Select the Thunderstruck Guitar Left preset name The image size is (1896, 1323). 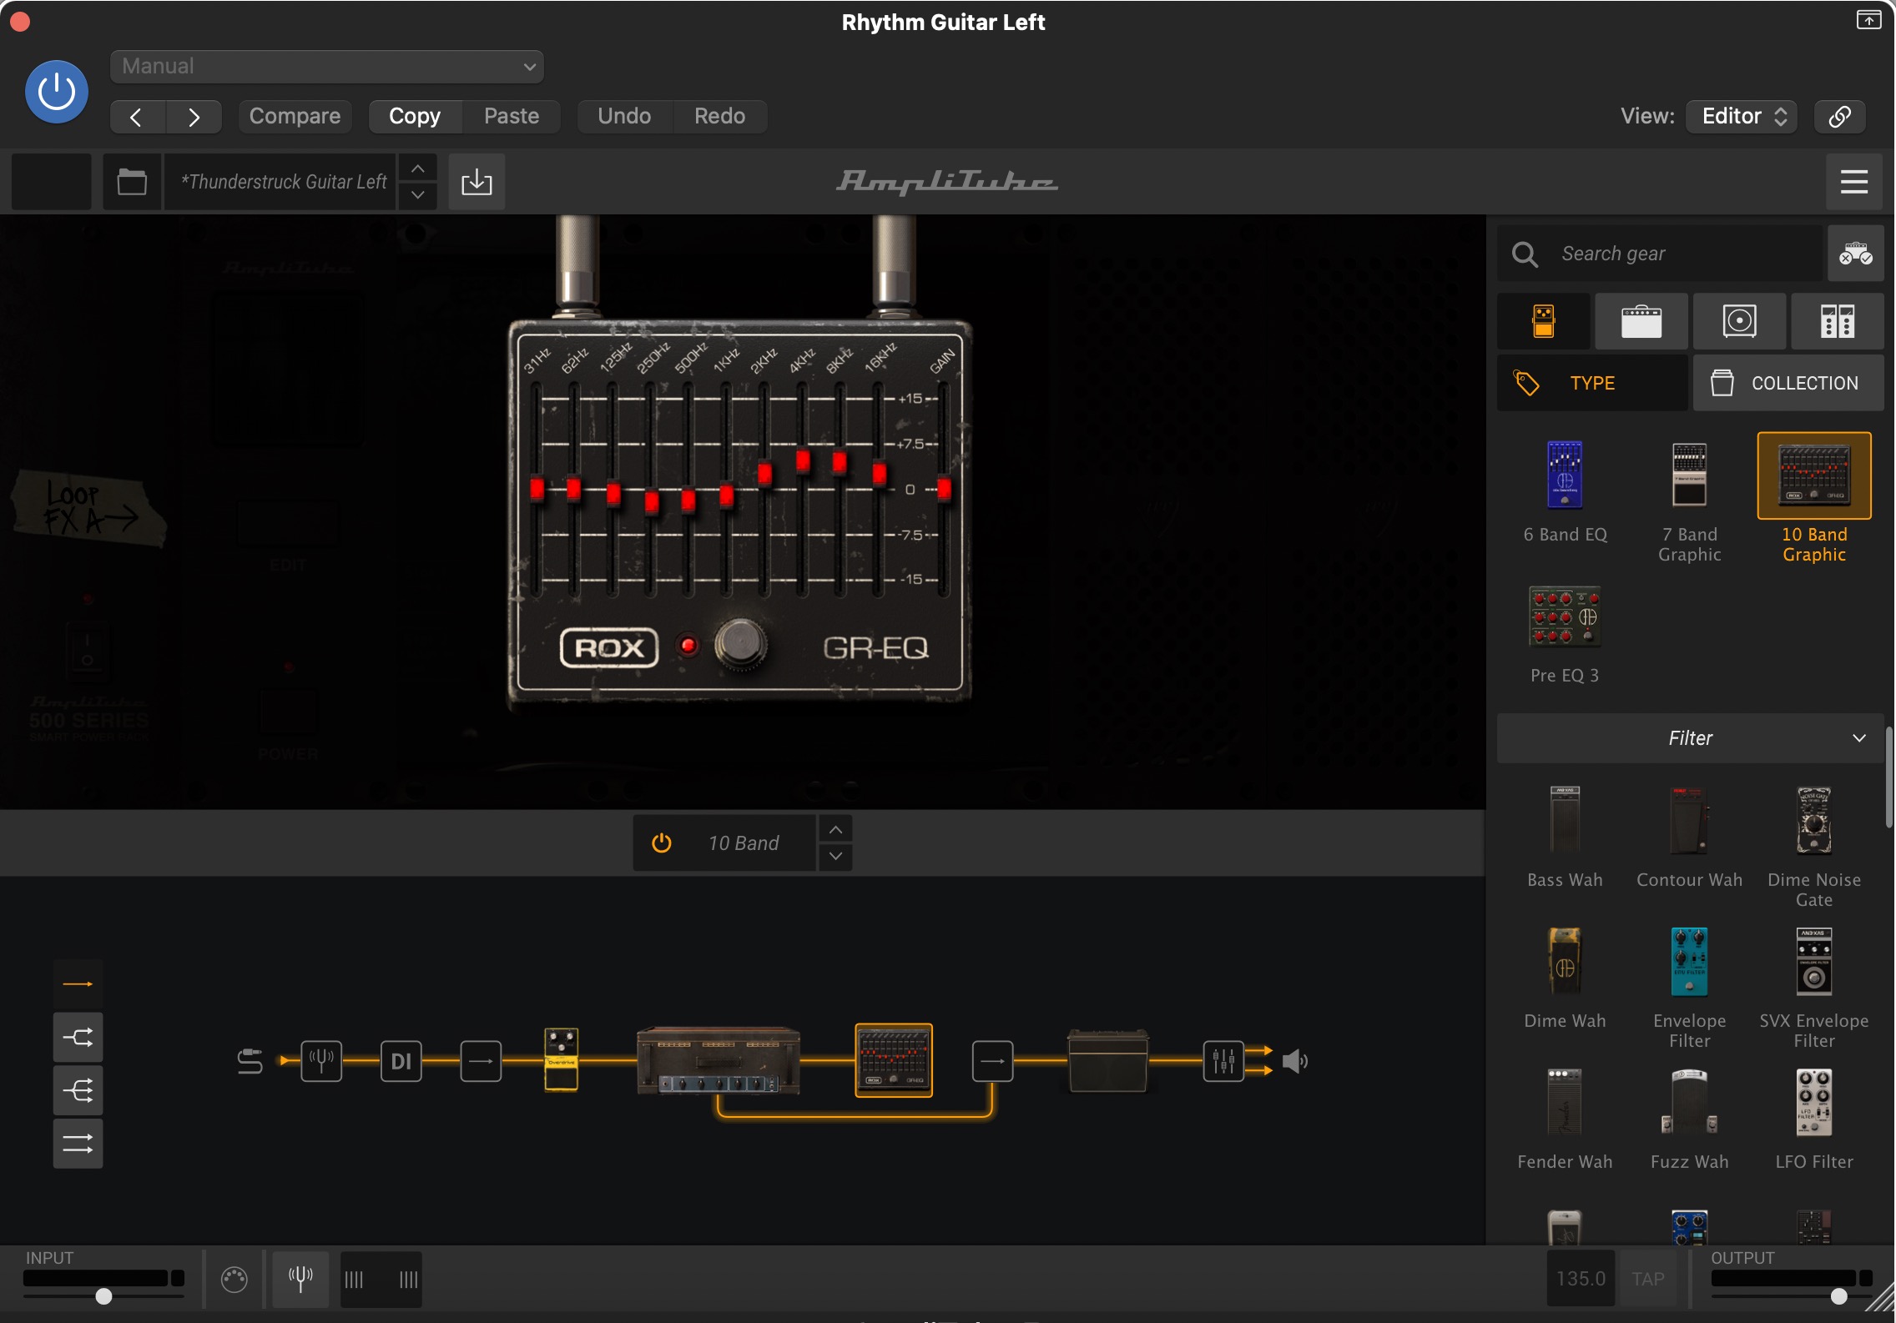(x=280, y=182)
